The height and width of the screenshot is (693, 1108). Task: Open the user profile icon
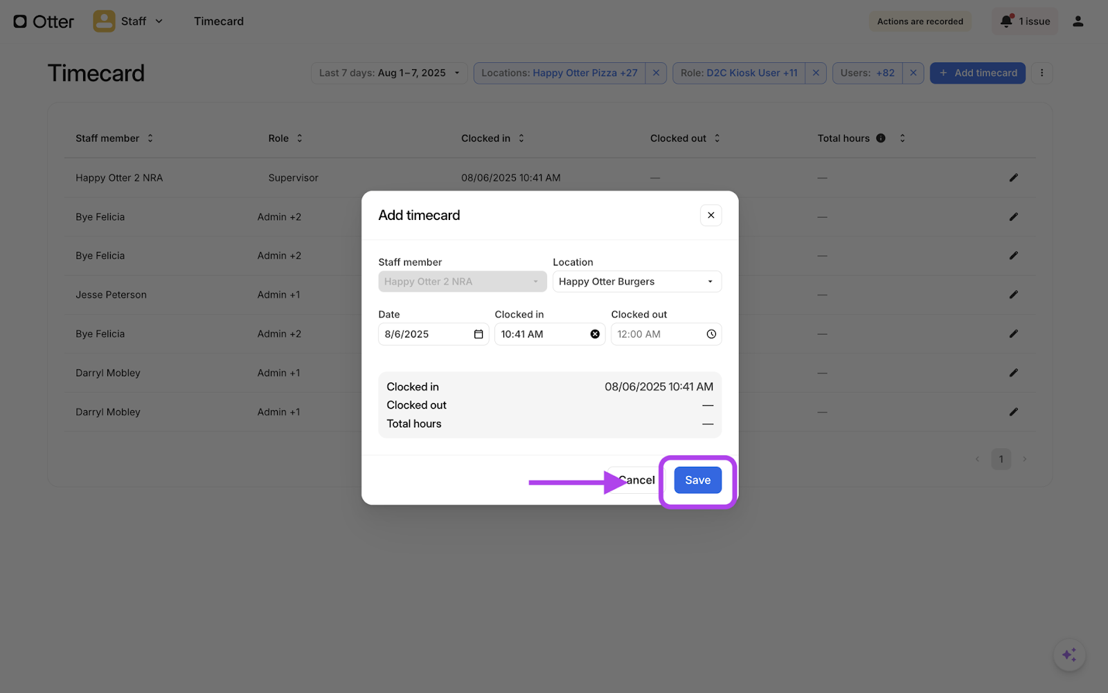(x=1078, y=21)
